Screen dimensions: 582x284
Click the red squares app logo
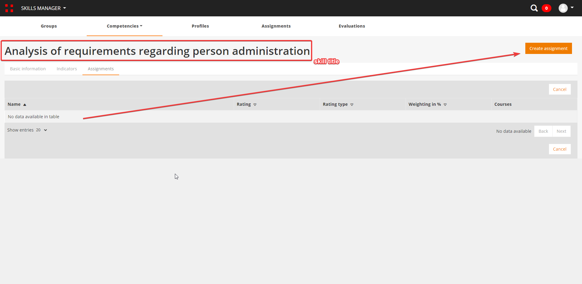pos(9,8)
